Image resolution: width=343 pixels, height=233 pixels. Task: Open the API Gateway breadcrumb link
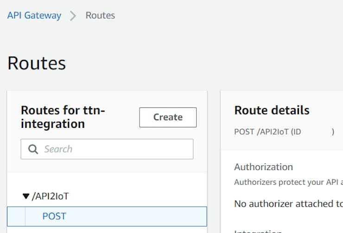pos(34,15)
